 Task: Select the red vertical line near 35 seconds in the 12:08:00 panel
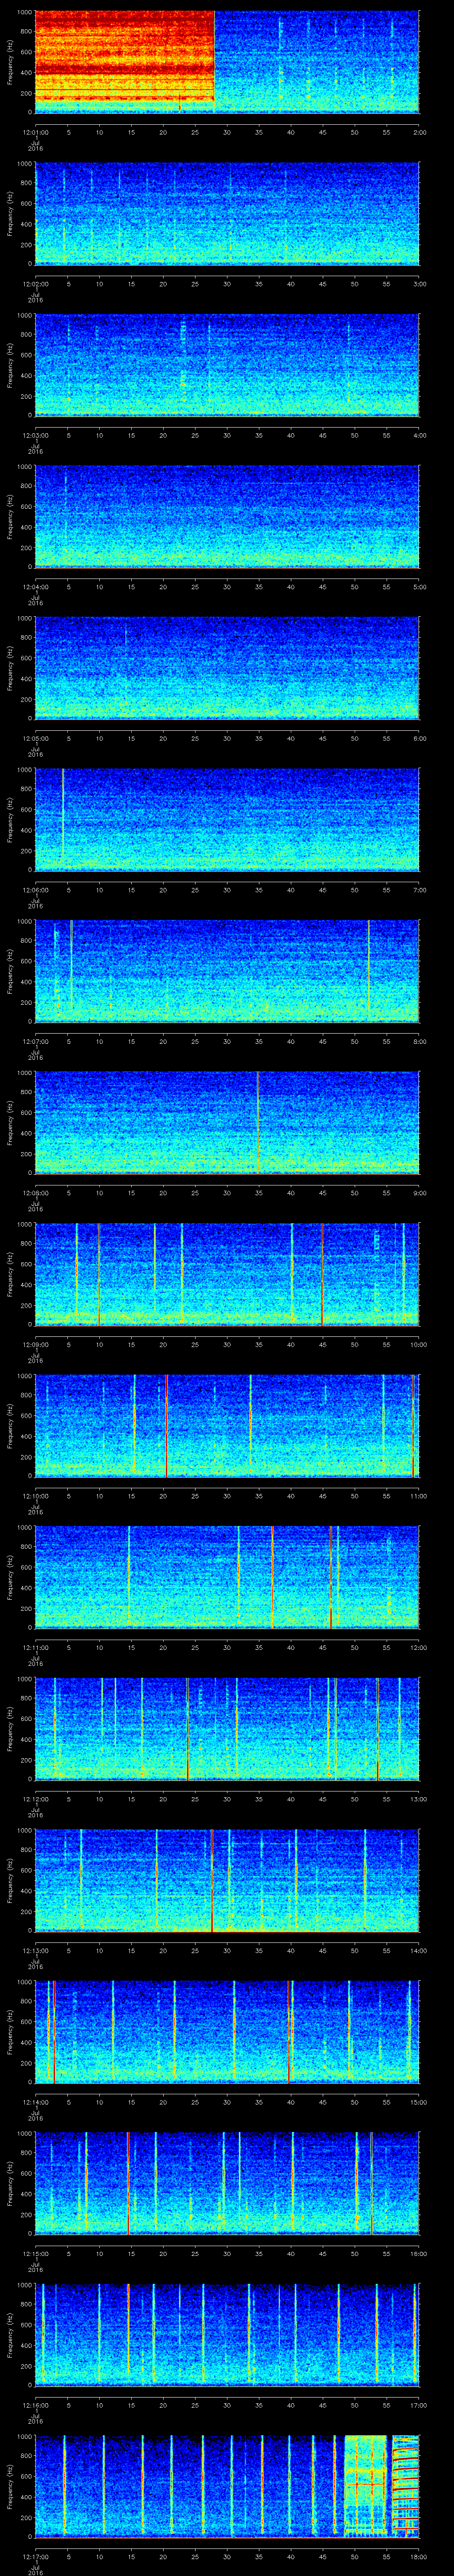[258, 1121]
